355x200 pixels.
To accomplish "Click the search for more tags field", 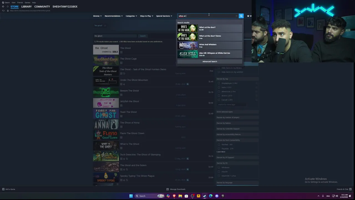I will (x=232, y=104).
